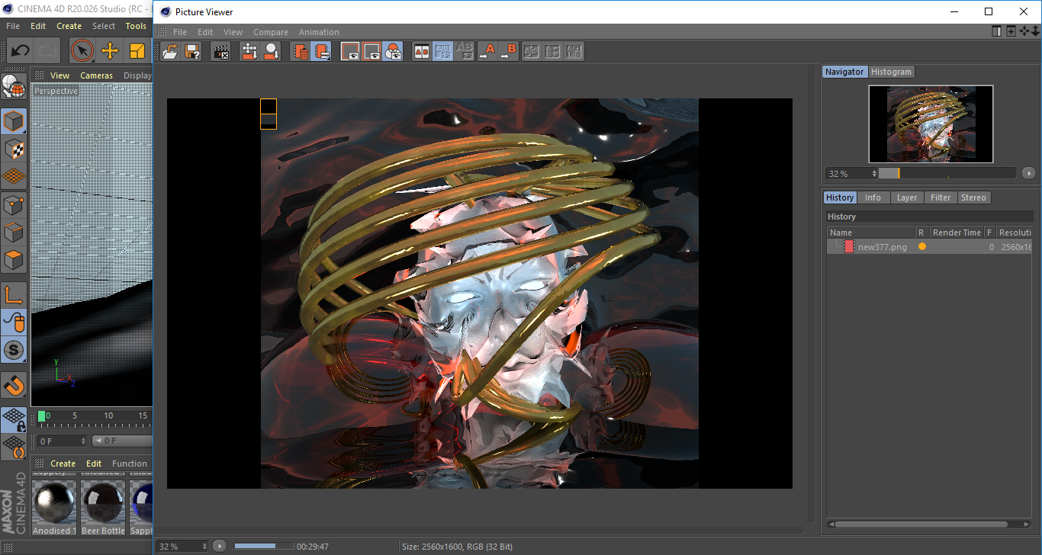Select the Navigator tab

click(844, 72)
